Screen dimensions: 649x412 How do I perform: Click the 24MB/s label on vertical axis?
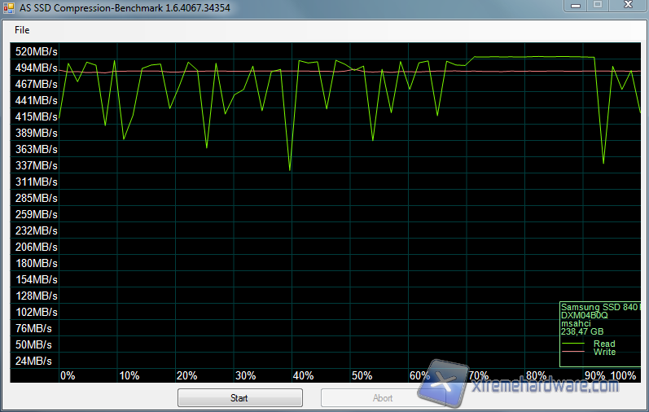click(x=33, y=361)
